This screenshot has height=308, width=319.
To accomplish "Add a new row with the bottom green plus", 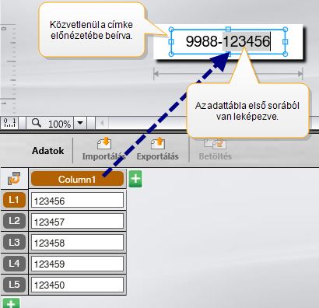I will pyautogui.click(x=11, y=303).
